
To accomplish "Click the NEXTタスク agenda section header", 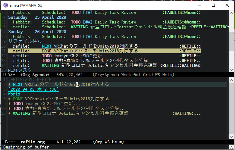I will 20,70.
